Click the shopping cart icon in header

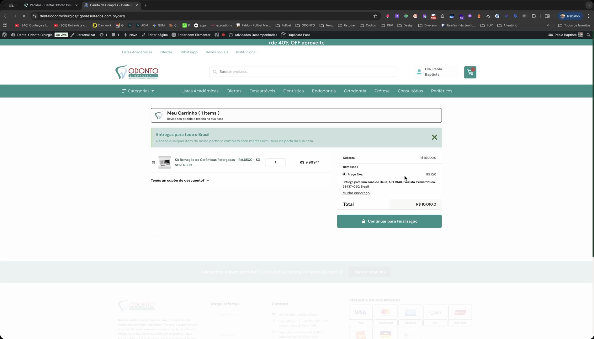(x=470, y=72)
